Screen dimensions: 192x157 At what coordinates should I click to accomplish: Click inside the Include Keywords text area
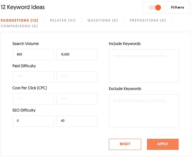[144, 66]
